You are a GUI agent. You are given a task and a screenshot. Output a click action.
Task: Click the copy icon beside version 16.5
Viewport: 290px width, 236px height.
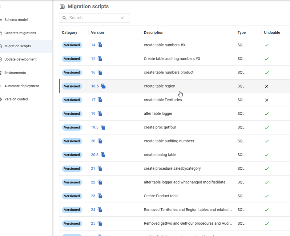(103, 86)
